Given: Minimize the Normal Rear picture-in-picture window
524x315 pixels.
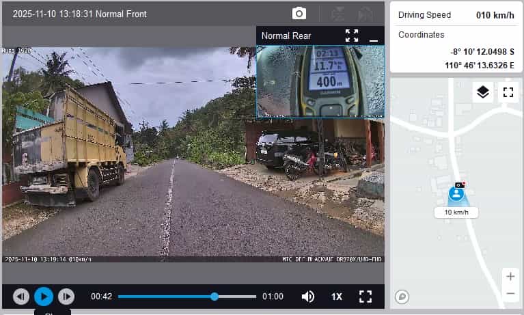Looking at the screenshot, I should pos(374,37).
